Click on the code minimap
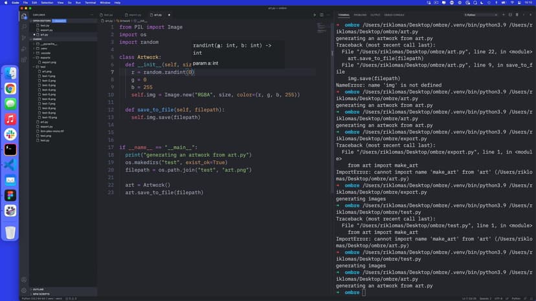The width and height of the screenshot is (536, 301). tap(322, 29)
